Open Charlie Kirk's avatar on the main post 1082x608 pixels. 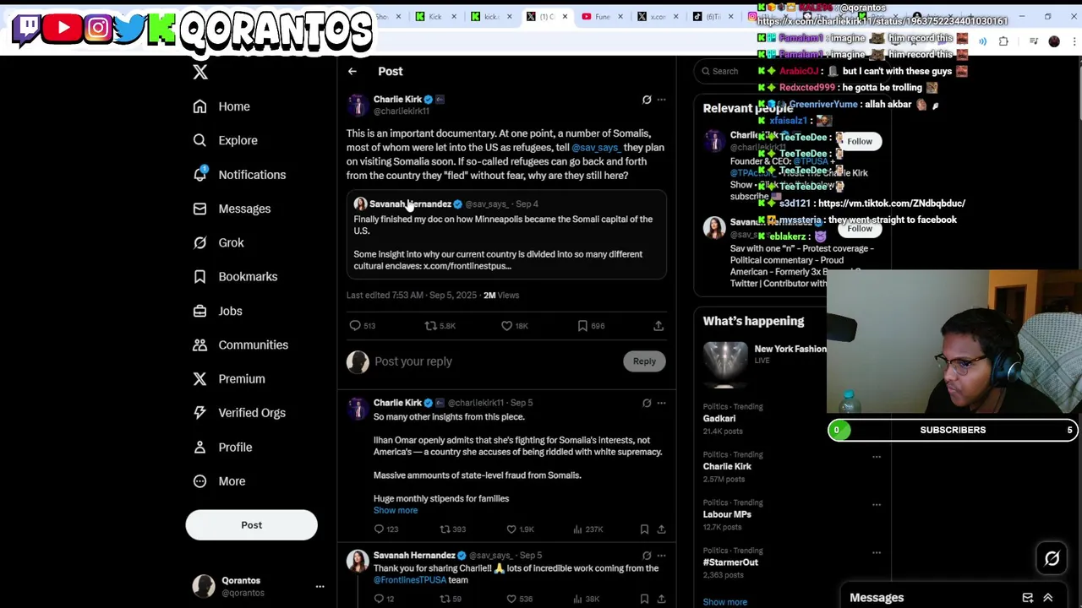(358, 106)
